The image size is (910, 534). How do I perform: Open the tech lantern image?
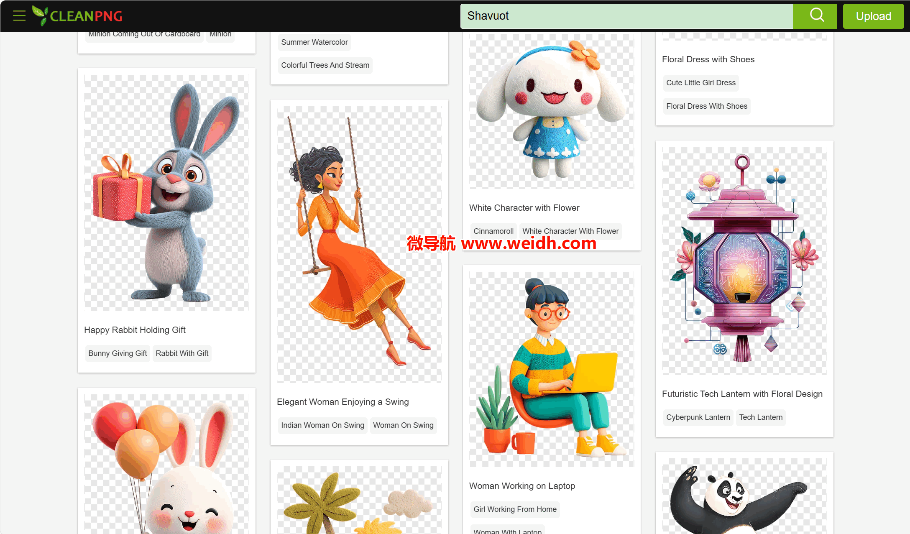pyautogui.click(x=744, y=260)
